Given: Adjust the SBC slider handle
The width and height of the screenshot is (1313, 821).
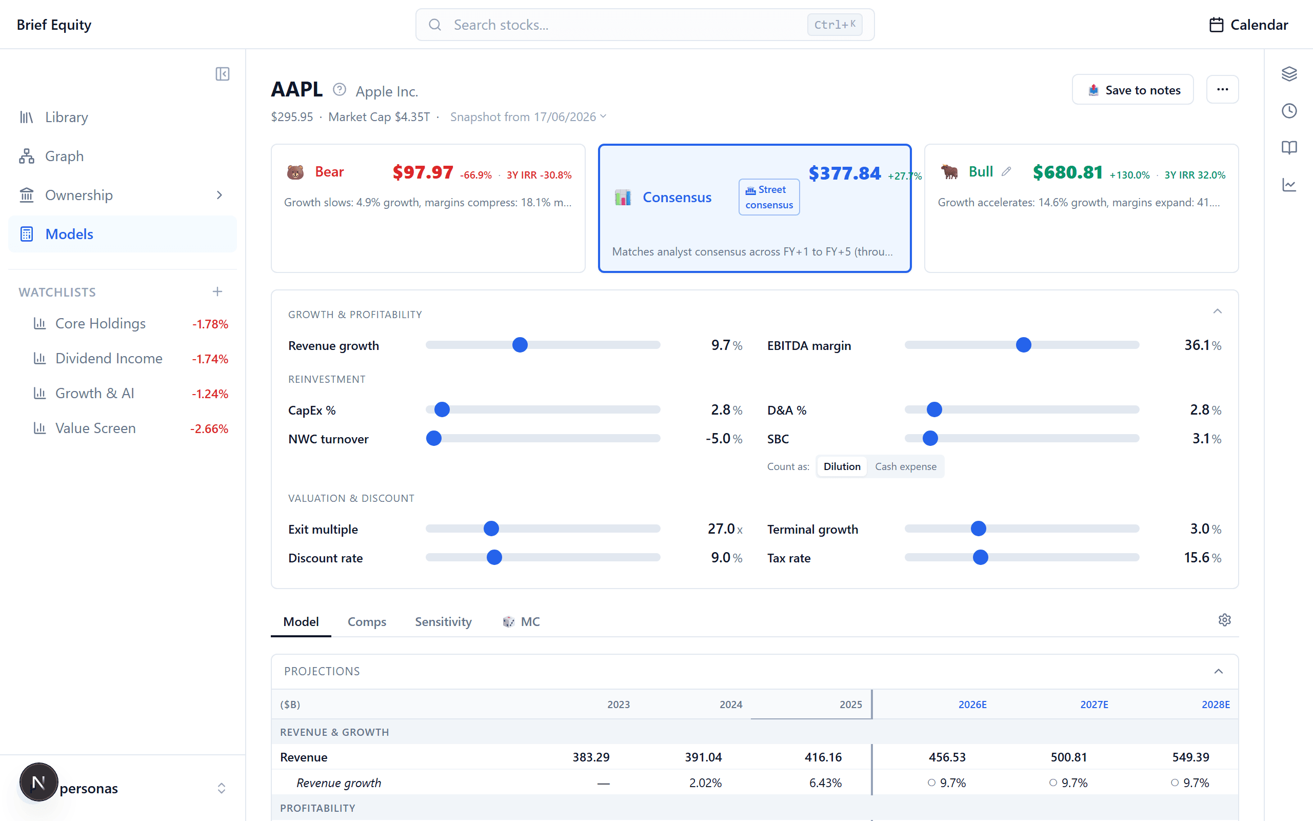Looking at the screenshot, I should point(930,439).
